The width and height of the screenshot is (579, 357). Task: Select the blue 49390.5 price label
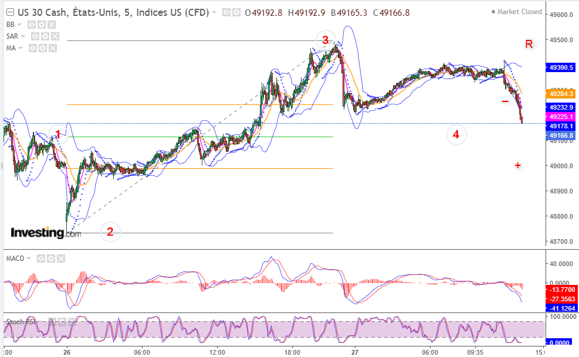(561, 67)
